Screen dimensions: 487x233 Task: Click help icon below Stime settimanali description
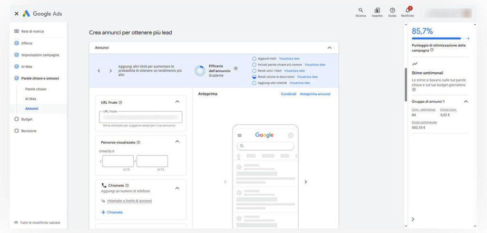[x=414, y=89]
